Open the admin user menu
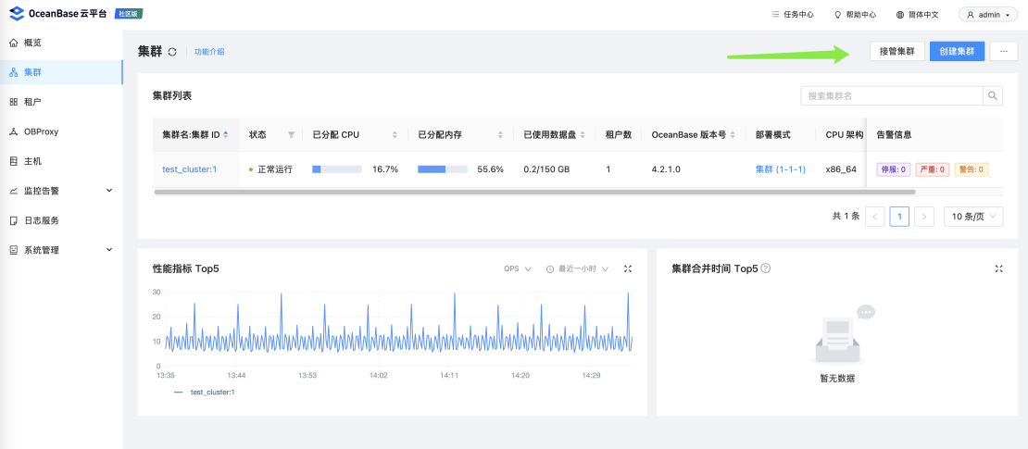1028x449 pixels. tap(988, 15)
